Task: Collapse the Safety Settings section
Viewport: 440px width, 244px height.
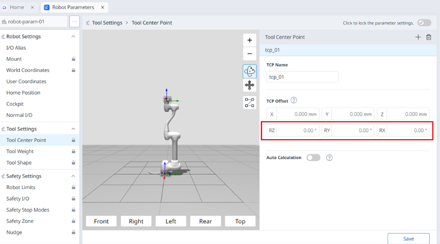Action: coord(73,176)
